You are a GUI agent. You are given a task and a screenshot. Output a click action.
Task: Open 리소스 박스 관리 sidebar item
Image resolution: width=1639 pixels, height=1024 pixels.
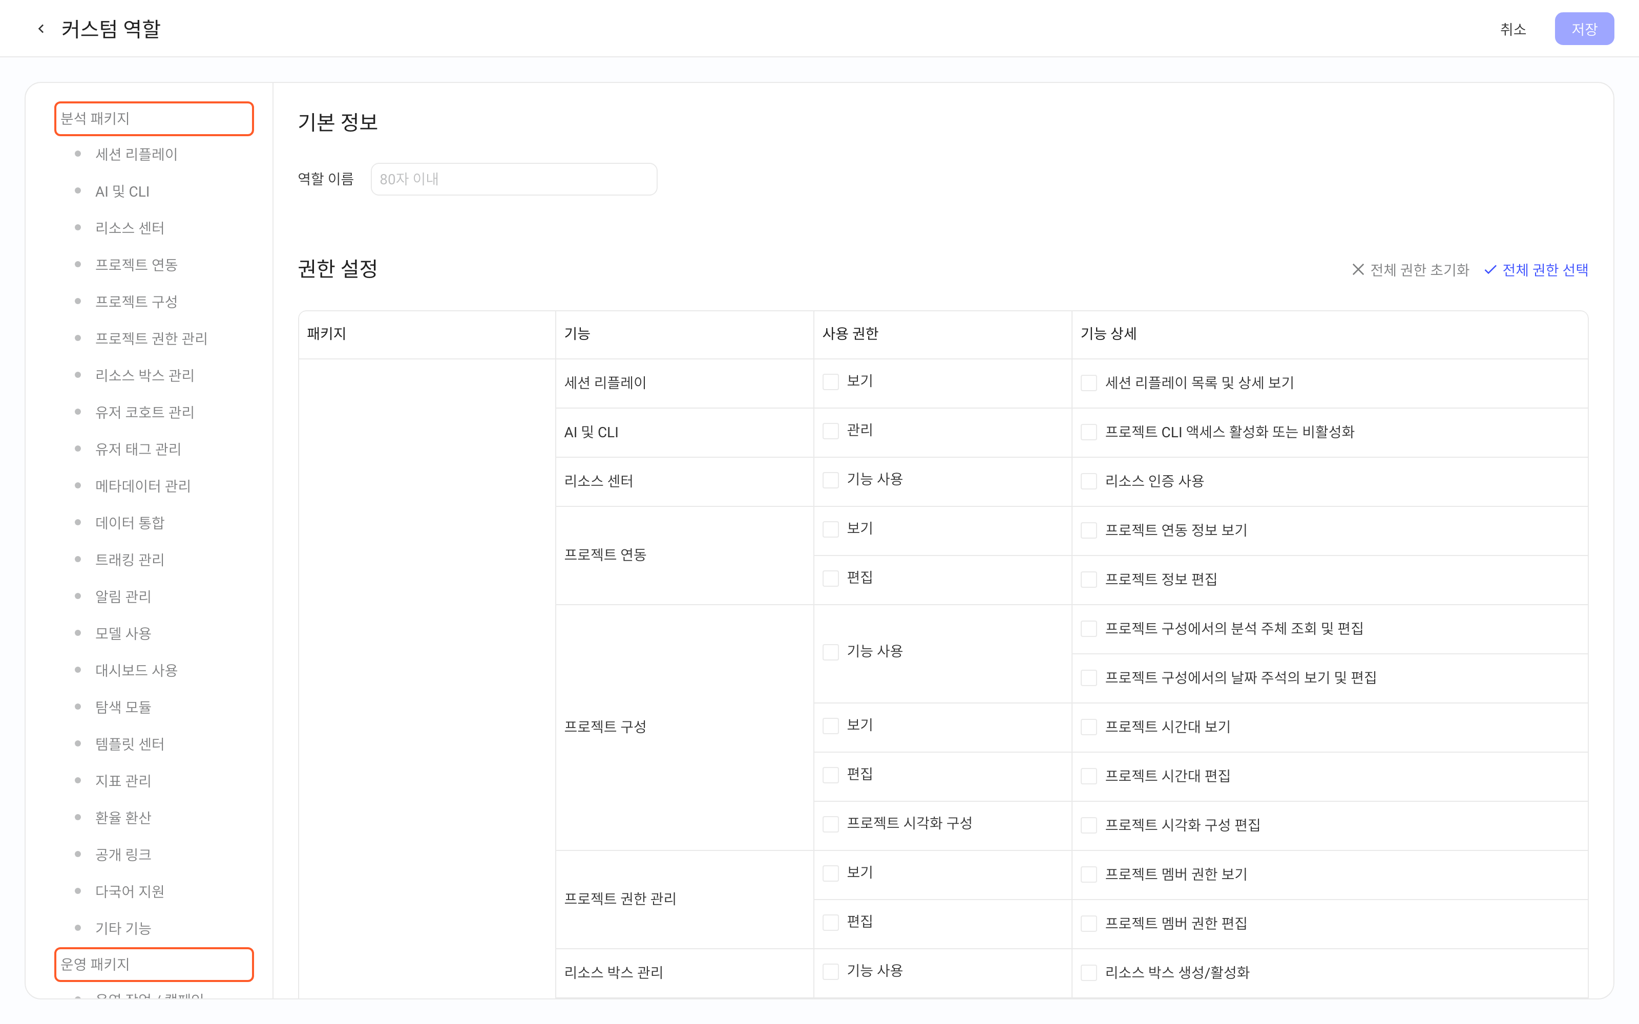point(144,375)
